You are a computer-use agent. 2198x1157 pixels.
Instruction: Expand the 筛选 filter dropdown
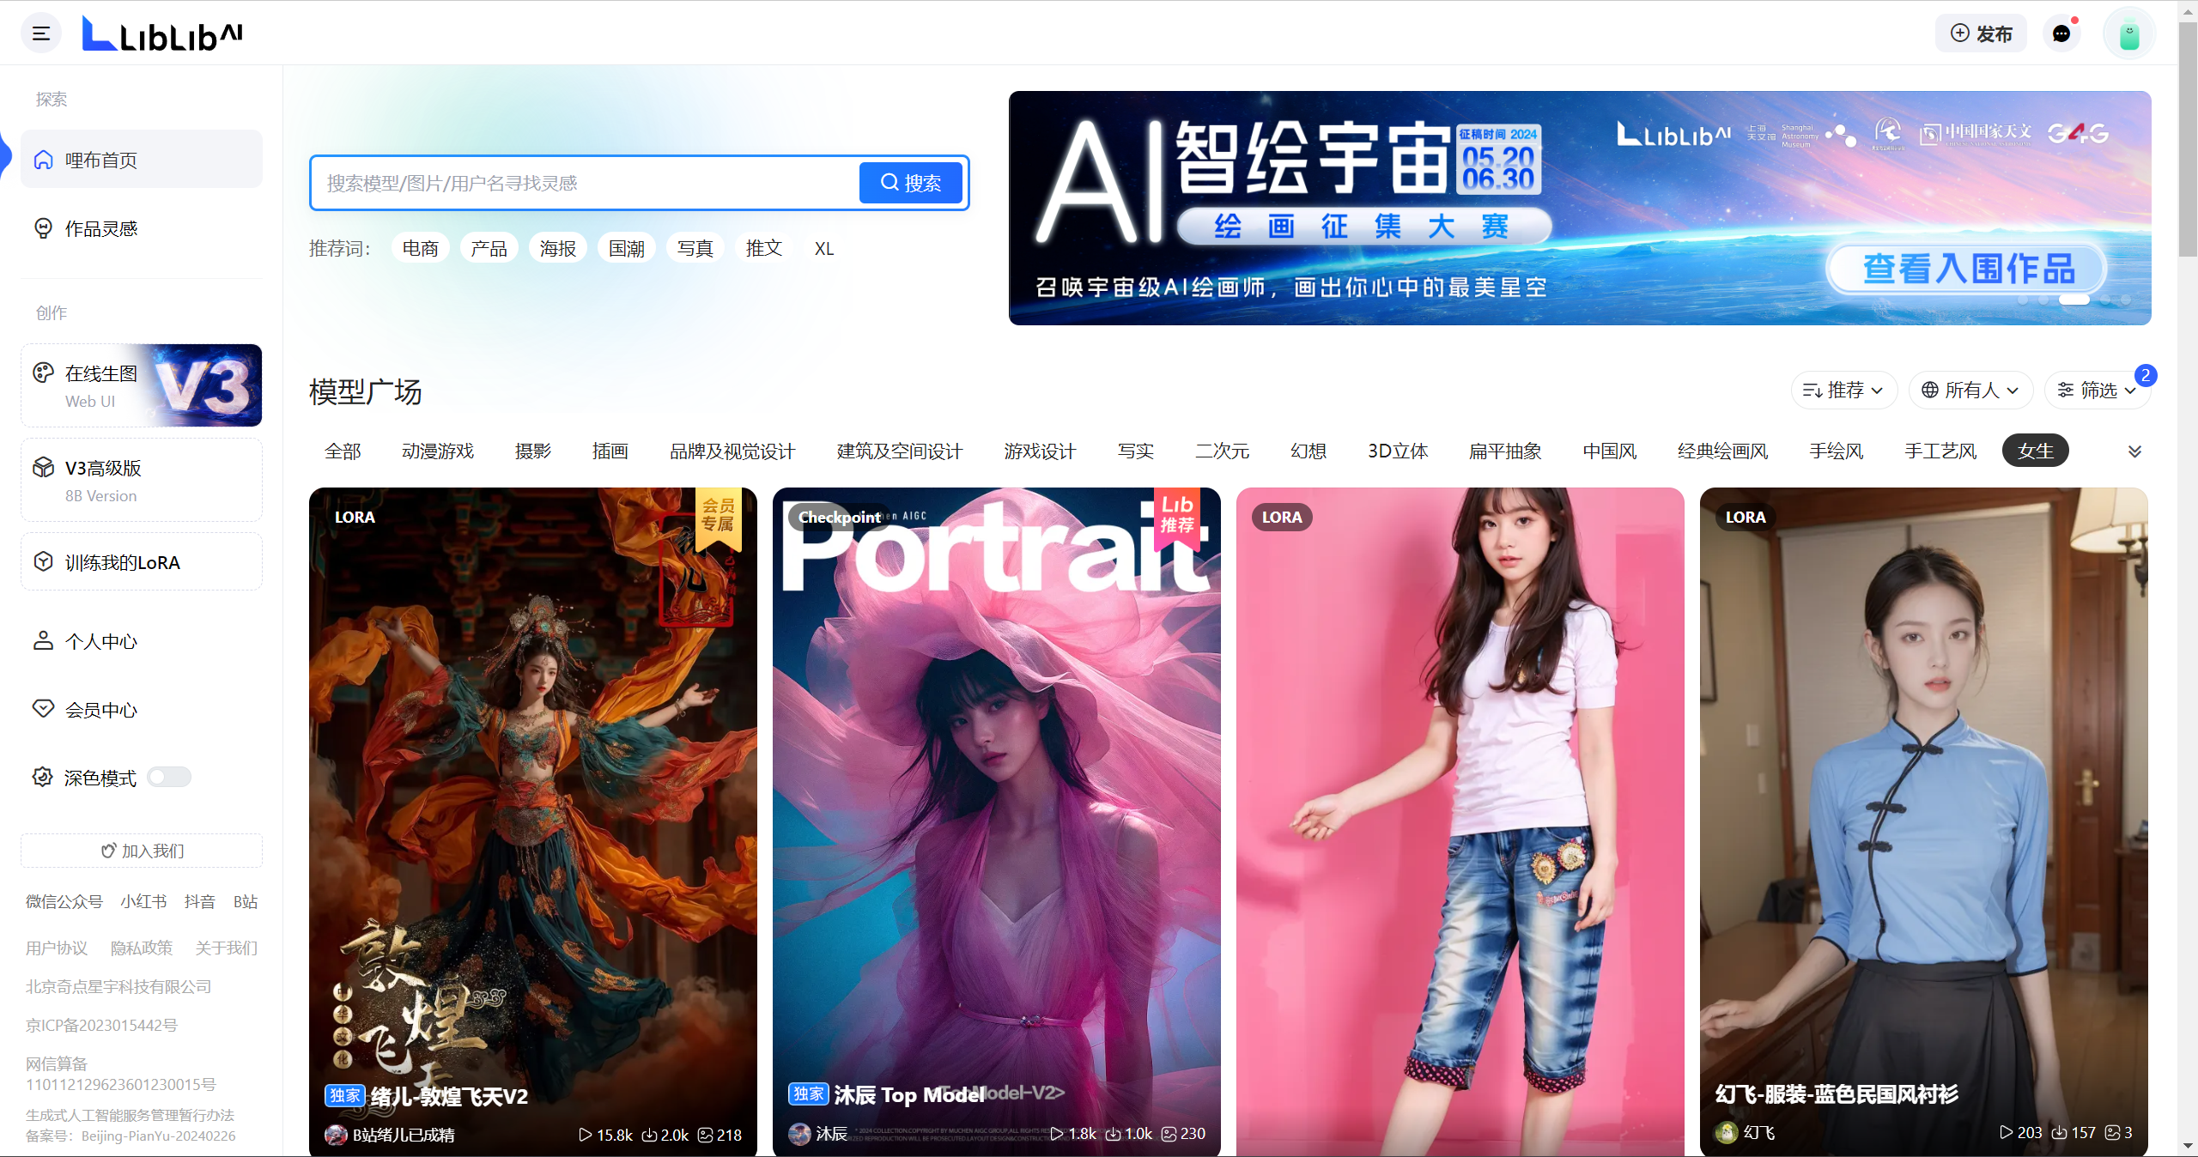[x=2097, y=391]
